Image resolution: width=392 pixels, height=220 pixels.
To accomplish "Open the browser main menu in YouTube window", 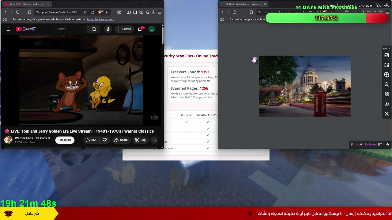I will click(x=160, y=12).
